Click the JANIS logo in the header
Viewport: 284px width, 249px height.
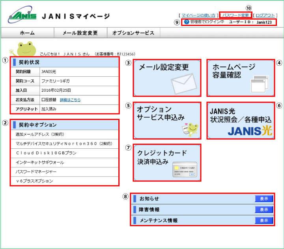click(22, 15)
